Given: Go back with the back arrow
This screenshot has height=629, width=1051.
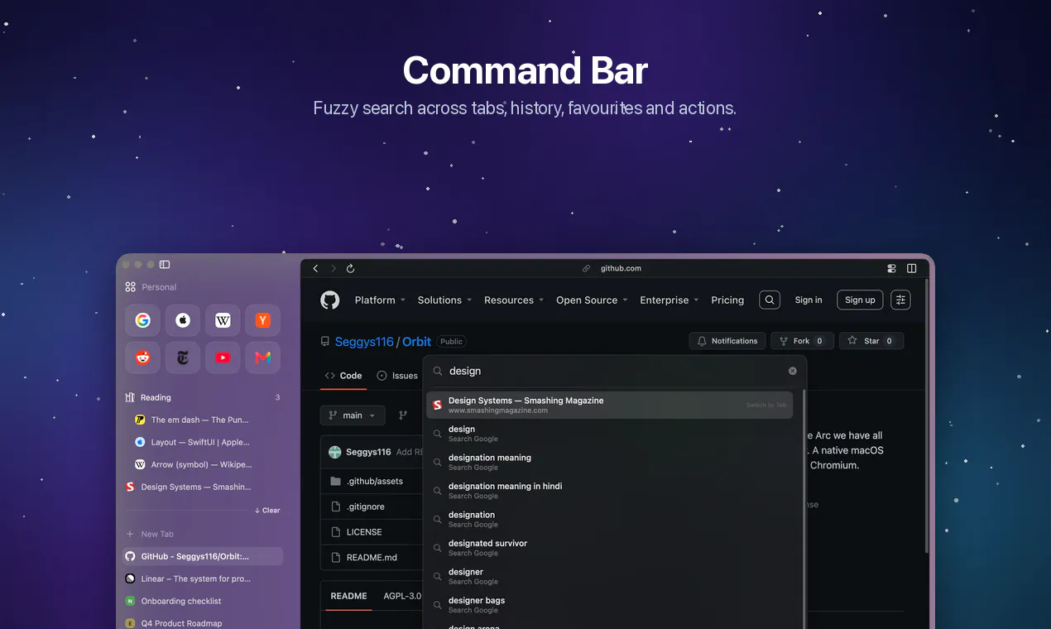Looking at the screenshot, I should point(315,268).
